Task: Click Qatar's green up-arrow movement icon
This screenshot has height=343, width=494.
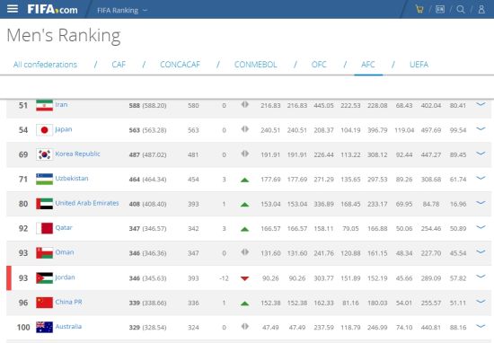Action: pyautogui.click(x=245, y=229)
